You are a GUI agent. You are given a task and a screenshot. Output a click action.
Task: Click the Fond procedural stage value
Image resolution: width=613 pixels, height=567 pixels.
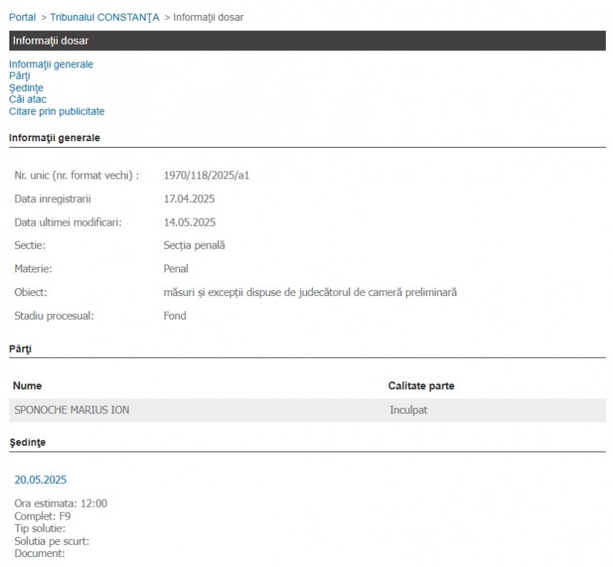tap(174, 315)
